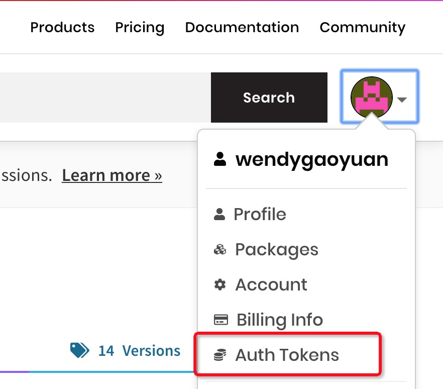Open the Products navigation menu

(x=62, y=27)
